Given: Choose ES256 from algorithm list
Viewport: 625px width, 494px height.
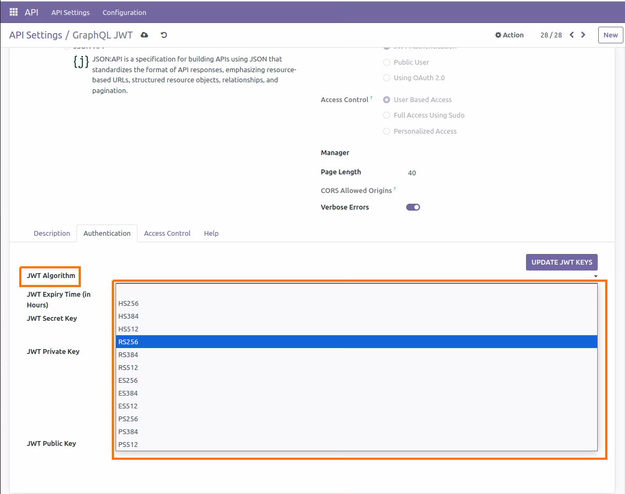Looking at the screenshot, I should pos(356,380).
